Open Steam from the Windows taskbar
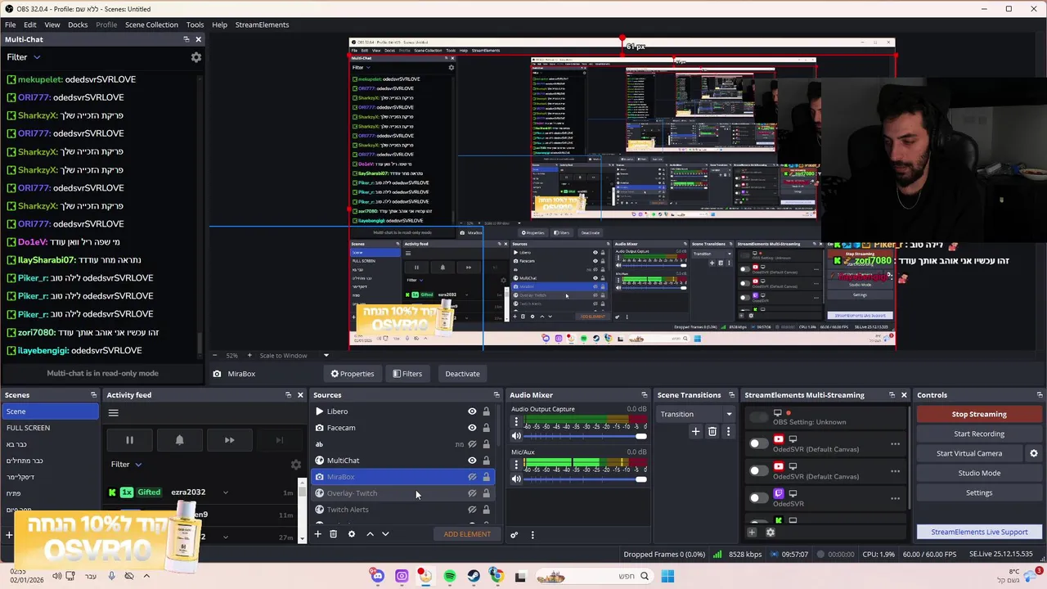 point(474,577)
